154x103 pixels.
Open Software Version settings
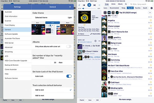[17, 78]
